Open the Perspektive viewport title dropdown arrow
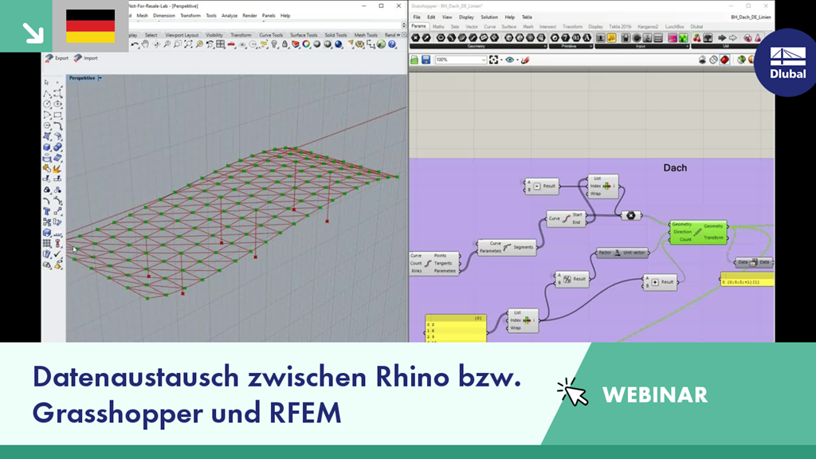The image size is (816, 459). (100, 78)
